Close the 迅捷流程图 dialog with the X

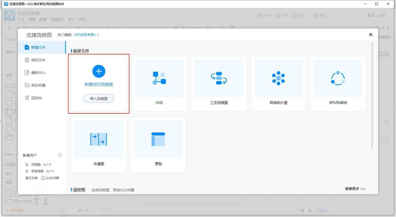click(371, 35)
